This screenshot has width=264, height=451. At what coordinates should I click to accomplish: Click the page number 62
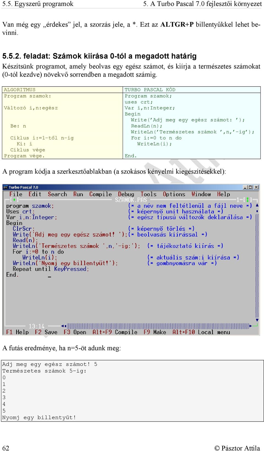[6, 448]
